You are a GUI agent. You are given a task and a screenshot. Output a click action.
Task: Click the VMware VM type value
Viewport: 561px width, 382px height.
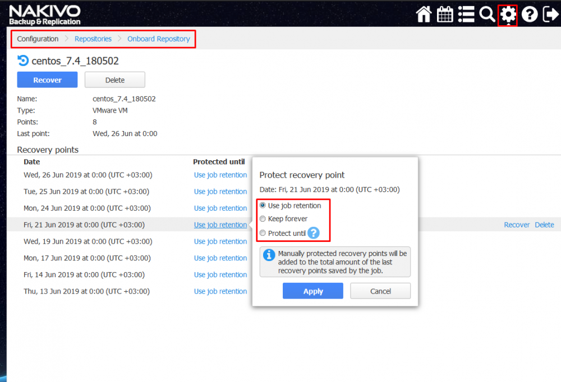[110, 110]
